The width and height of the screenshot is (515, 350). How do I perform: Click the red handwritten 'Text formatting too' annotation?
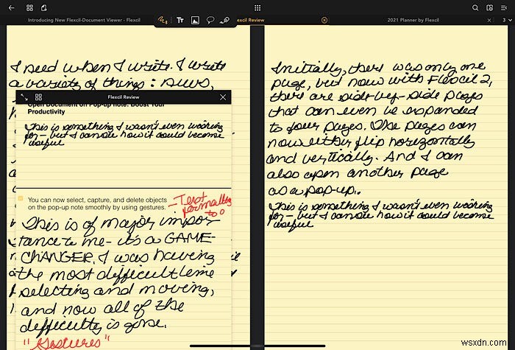(200, 204)
